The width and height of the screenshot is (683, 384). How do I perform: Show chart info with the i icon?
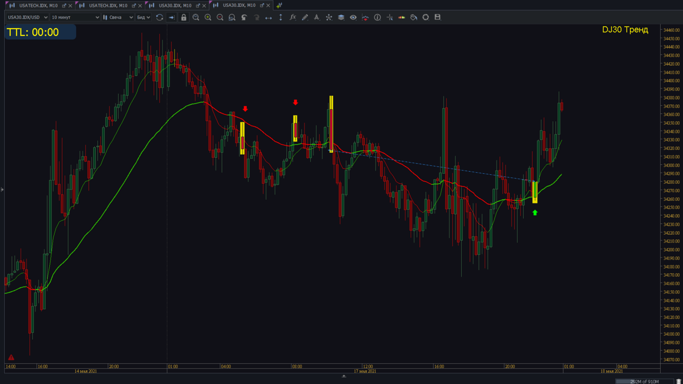378,17
